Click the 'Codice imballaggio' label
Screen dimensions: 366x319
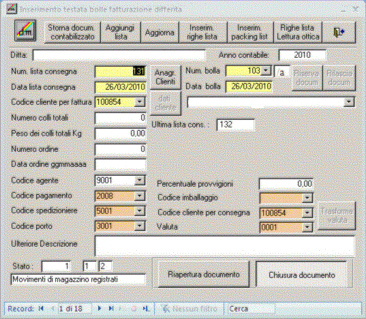point(187,198)
